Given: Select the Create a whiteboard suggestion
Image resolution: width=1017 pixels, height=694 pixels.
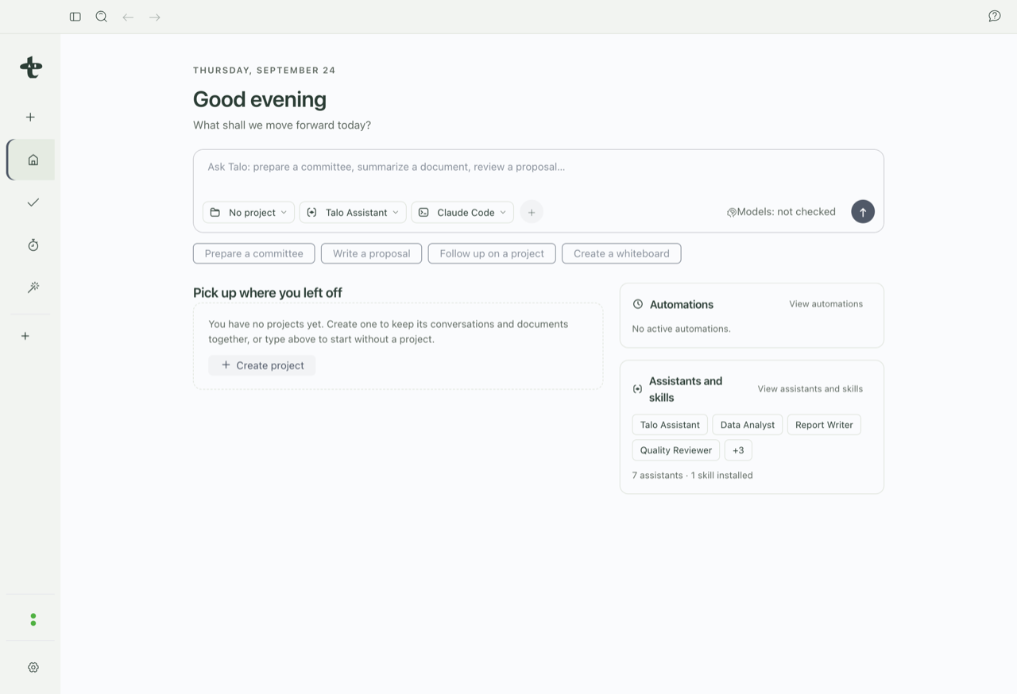Looking at the screenshot, I should pyautogui.click(x=621, y=253).
